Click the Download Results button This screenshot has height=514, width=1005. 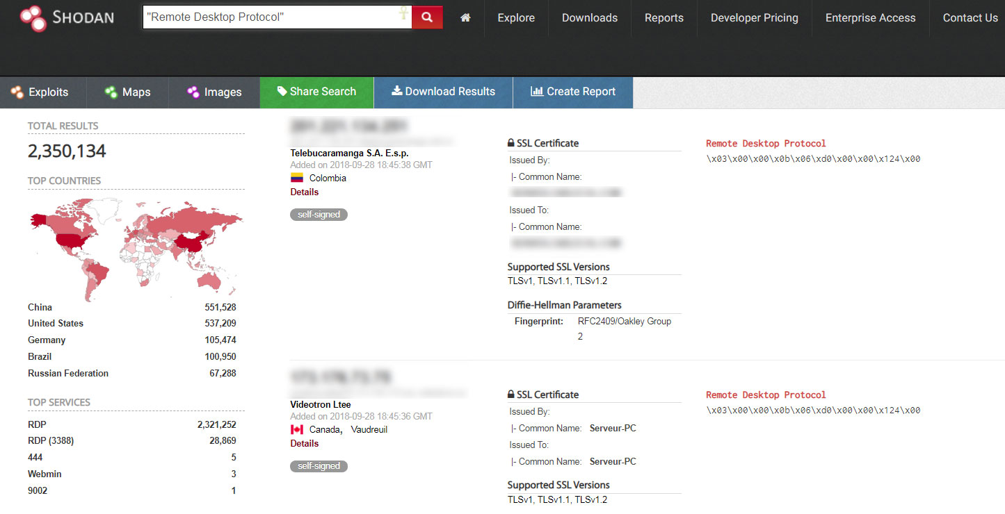click(x=444, y=92)
